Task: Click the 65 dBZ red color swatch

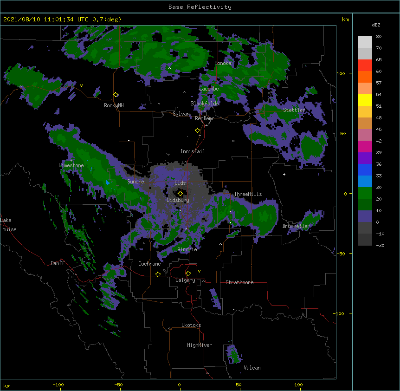Action: point(365,65)
